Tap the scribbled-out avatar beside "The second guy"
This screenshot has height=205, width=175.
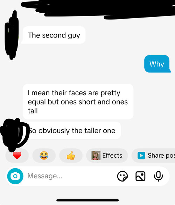tap(12, 35)
